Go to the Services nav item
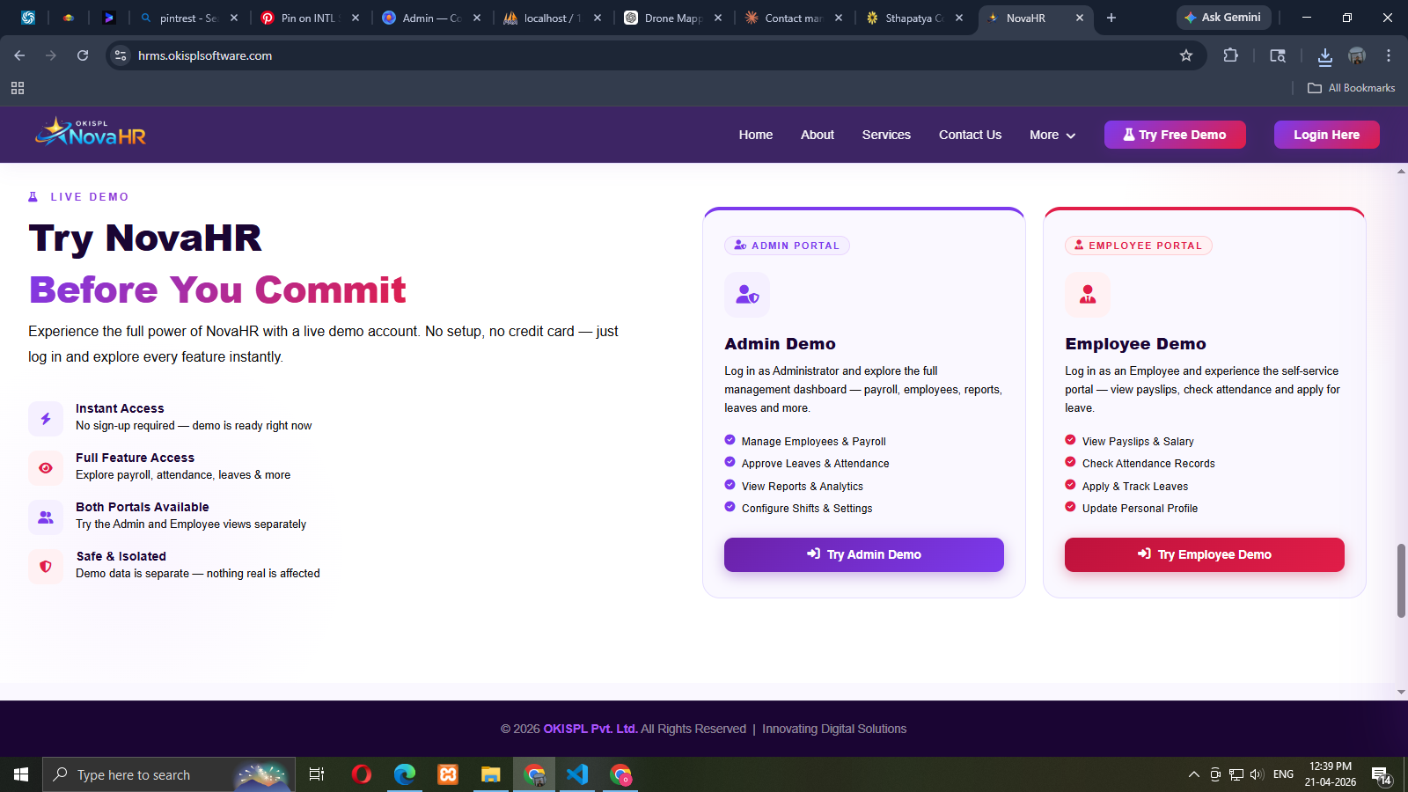The image size is (1408, 792). (x=886, y=135)
